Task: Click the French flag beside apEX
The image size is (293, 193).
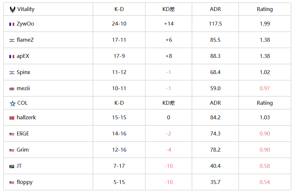Action: coord(12,57)
